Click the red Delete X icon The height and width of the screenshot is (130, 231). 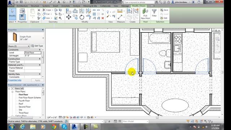(x=103, y=18)
